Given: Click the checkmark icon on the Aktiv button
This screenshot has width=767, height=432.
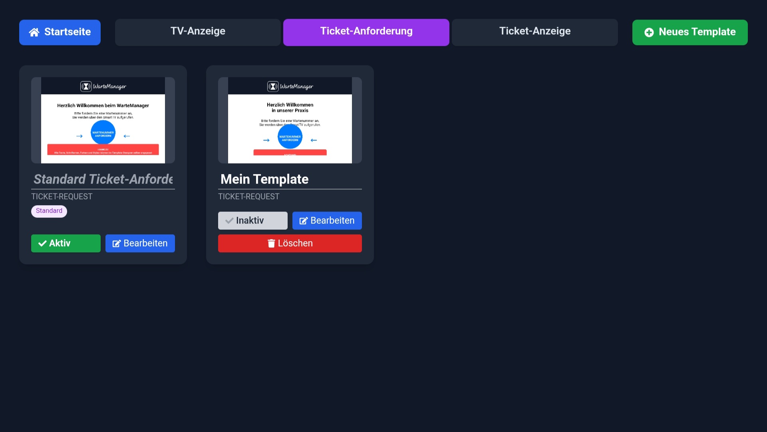Looking at the screenshot, I should click(42, 243).
